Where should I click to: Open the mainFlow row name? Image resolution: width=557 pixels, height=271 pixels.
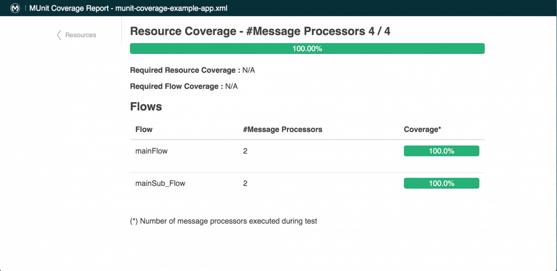click(151, 151)
